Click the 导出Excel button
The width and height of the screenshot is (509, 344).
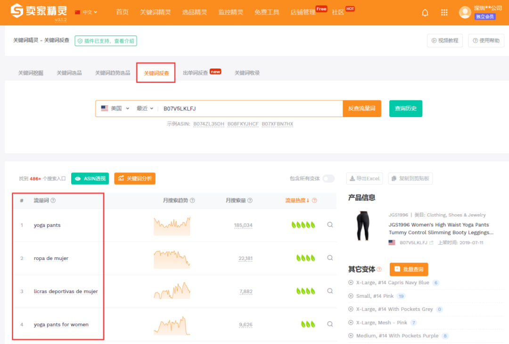(x=364, y=178)
